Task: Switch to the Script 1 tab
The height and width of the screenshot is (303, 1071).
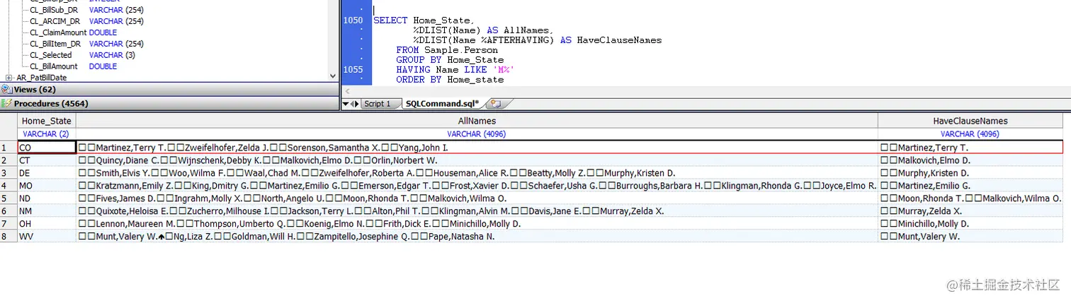Action: coord(378,104)
